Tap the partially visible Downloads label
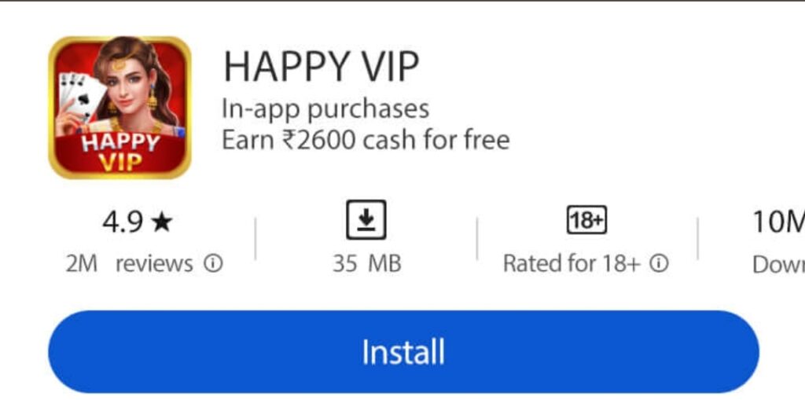 coord(779,265)
